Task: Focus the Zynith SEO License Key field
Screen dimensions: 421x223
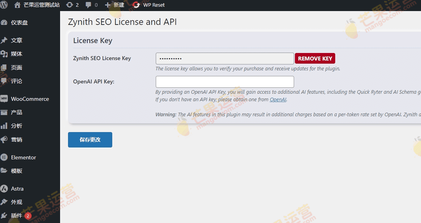Action: click(225, 58)
